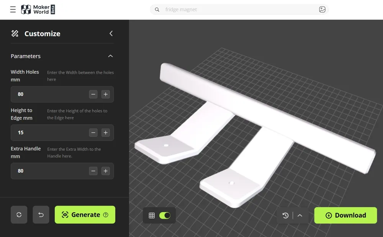
Task: Click the undo arrow button
Action: pos(41,214)
